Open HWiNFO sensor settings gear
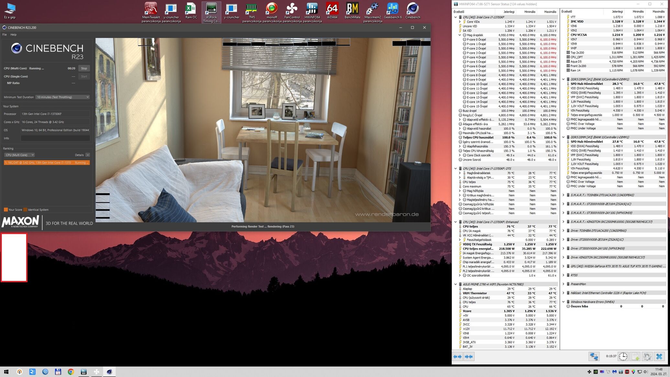 [647, 356]
